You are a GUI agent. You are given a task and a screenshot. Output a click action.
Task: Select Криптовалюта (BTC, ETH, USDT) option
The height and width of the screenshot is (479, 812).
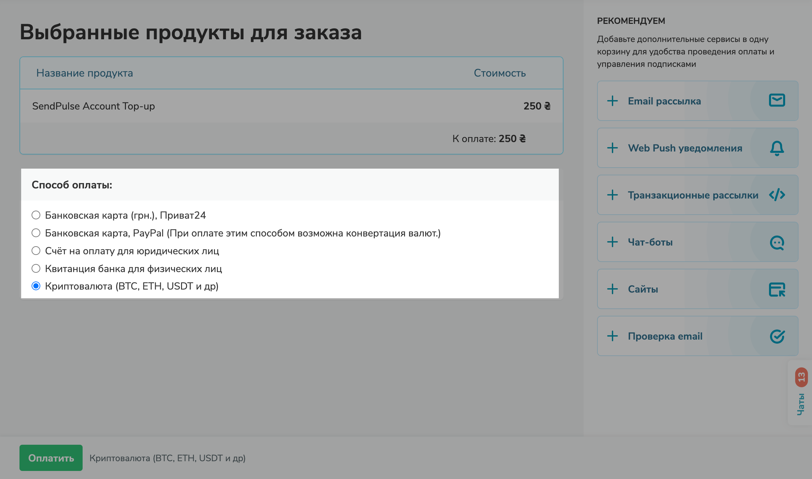click(x=36, y=287)
